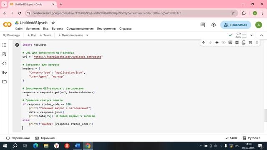Open Chrome three-dot menu
267x150 pixels.
(x=262, y=13)
